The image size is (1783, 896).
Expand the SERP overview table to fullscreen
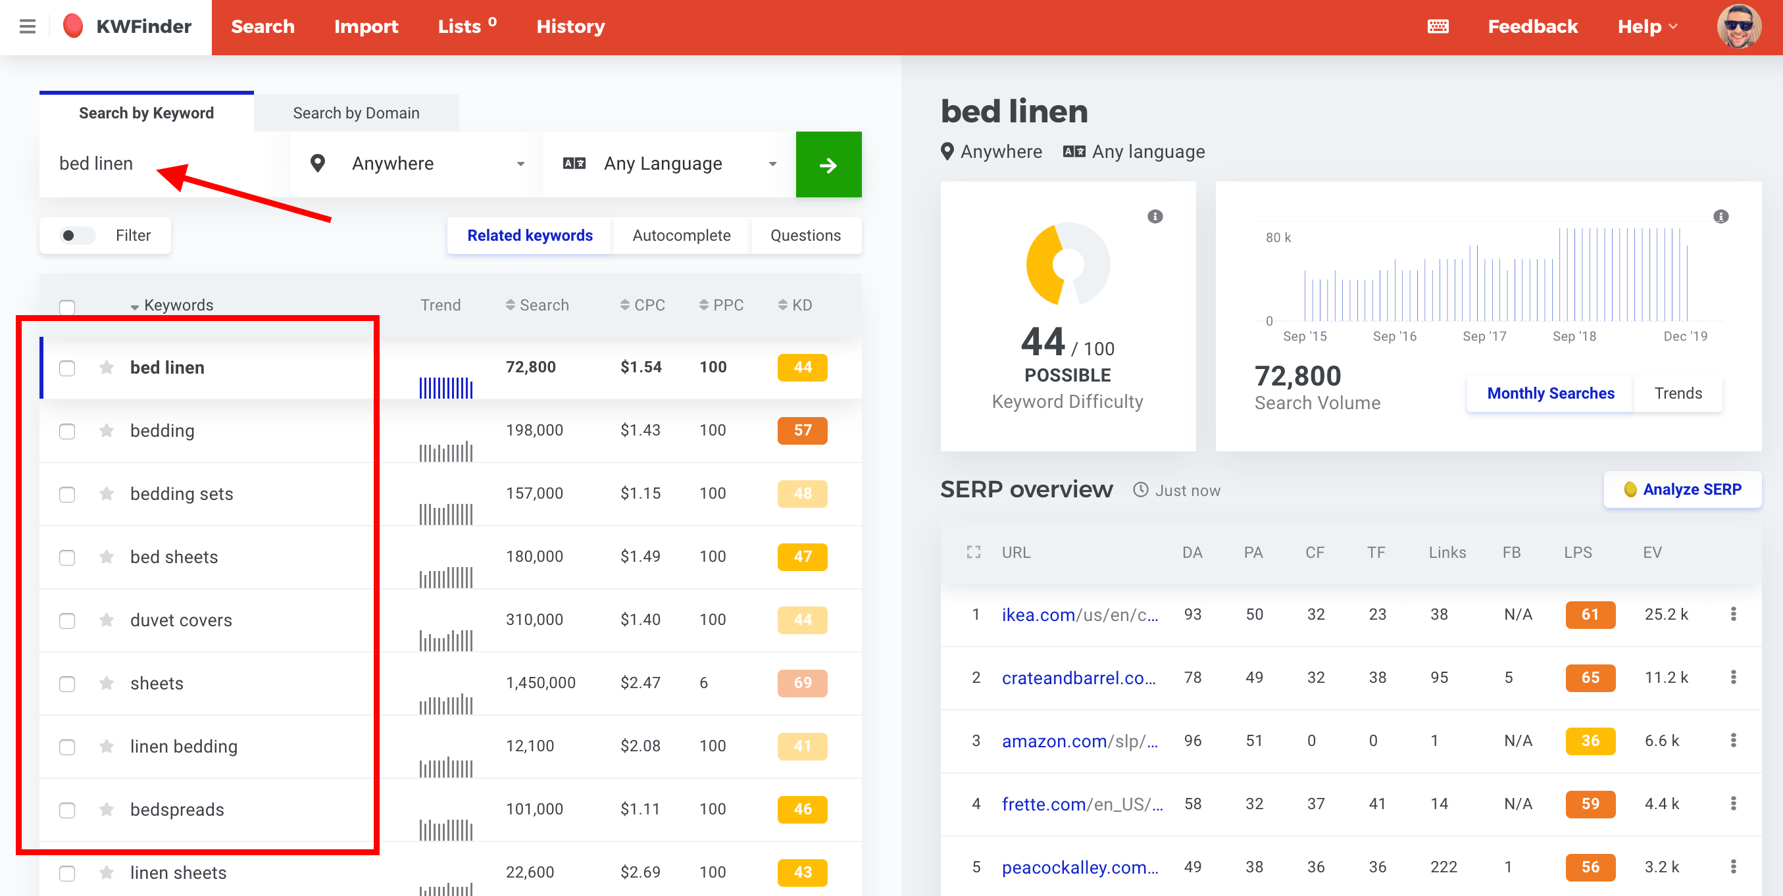coord(973,551)
